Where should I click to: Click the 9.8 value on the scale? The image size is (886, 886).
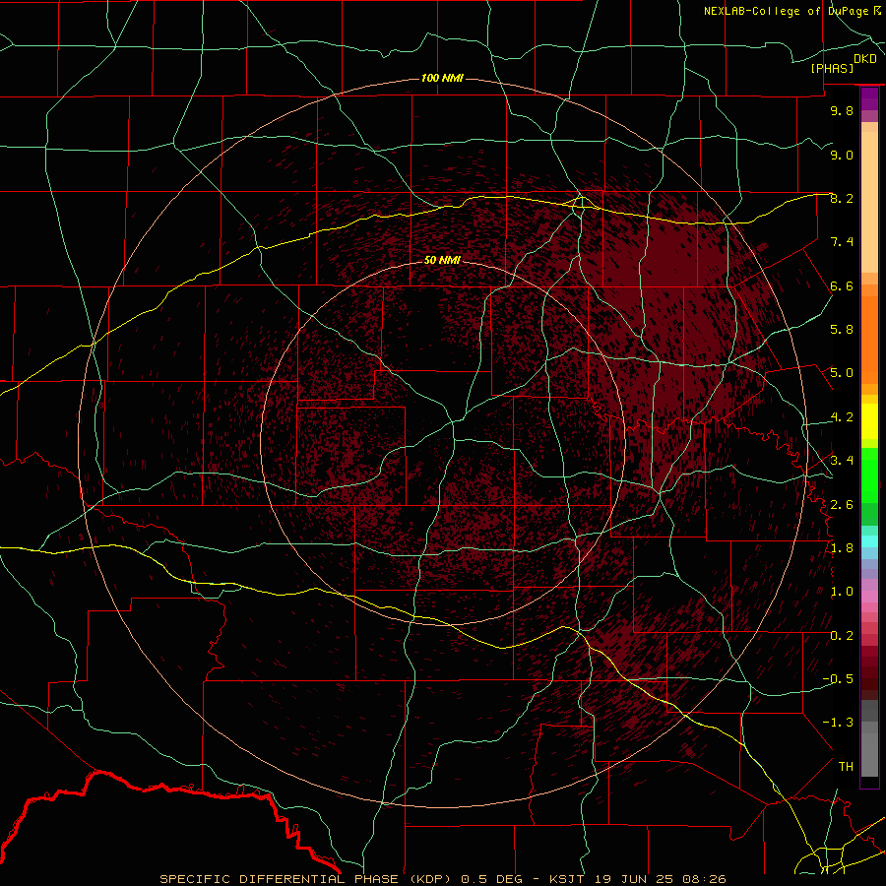pyautogui.click(x=842, y=110)
